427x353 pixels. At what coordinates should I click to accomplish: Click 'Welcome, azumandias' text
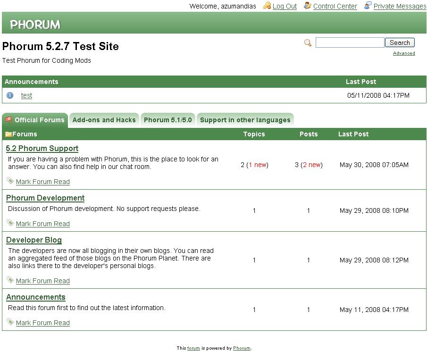click(x=223, y=6)
